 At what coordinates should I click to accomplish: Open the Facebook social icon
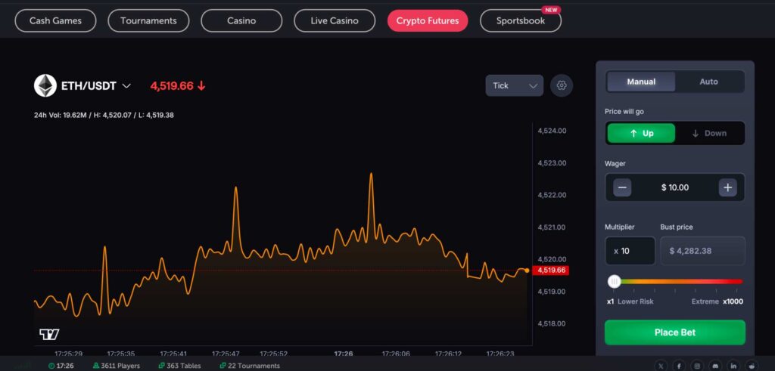pos(679,366)
